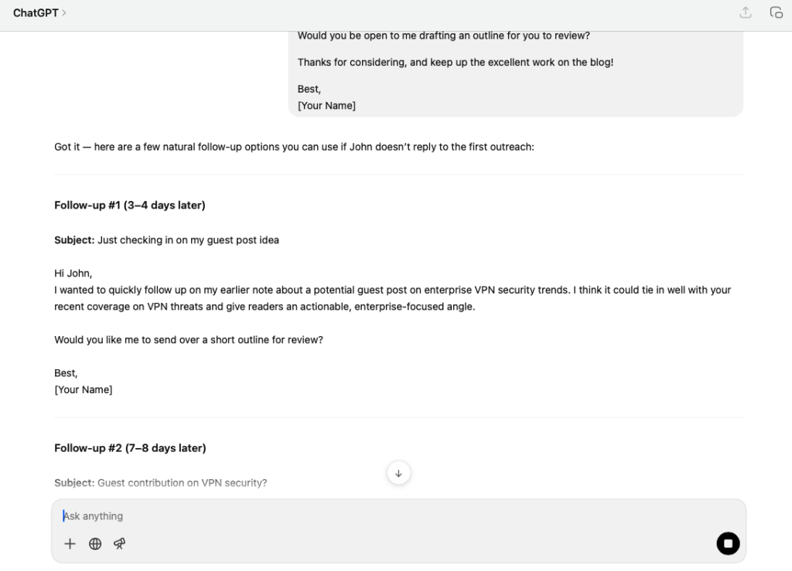Open the share conversation icon
Image resolution: width=792 pixels, height=571 pixels.
744,12
